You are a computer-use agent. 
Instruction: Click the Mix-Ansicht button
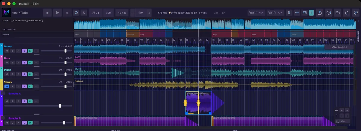[x=339, y=47]
